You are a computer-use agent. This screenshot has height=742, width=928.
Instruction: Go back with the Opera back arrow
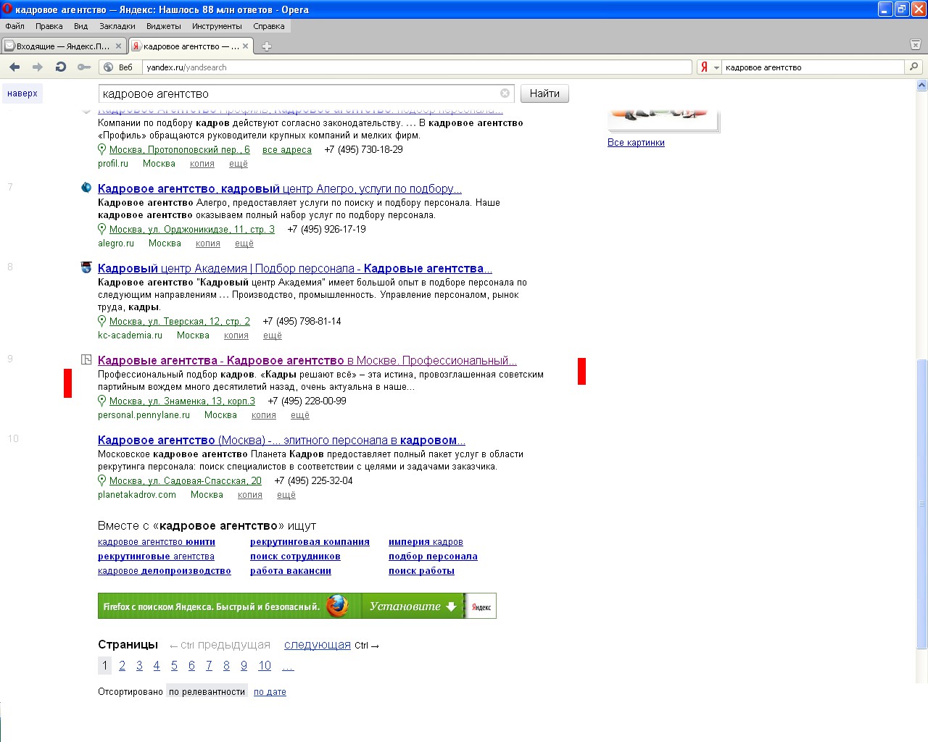click(14, 67)
